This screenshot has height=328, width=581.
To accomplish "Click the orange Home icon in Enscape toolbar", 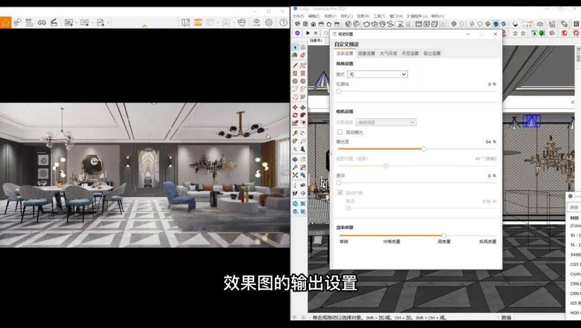I will (x=5, y=23).
